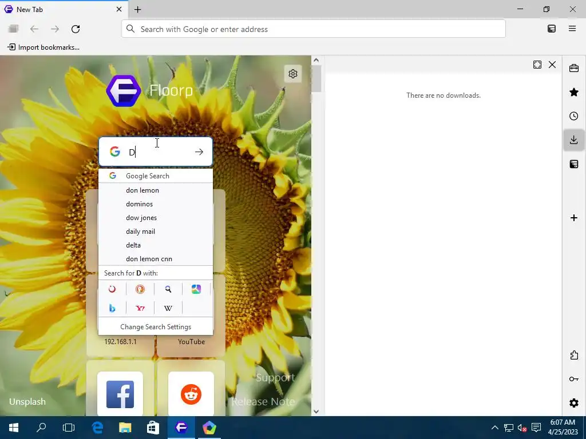Open the passwords key icon in sidebar
This screenshot has width=586, height=439.
[573, 379]
